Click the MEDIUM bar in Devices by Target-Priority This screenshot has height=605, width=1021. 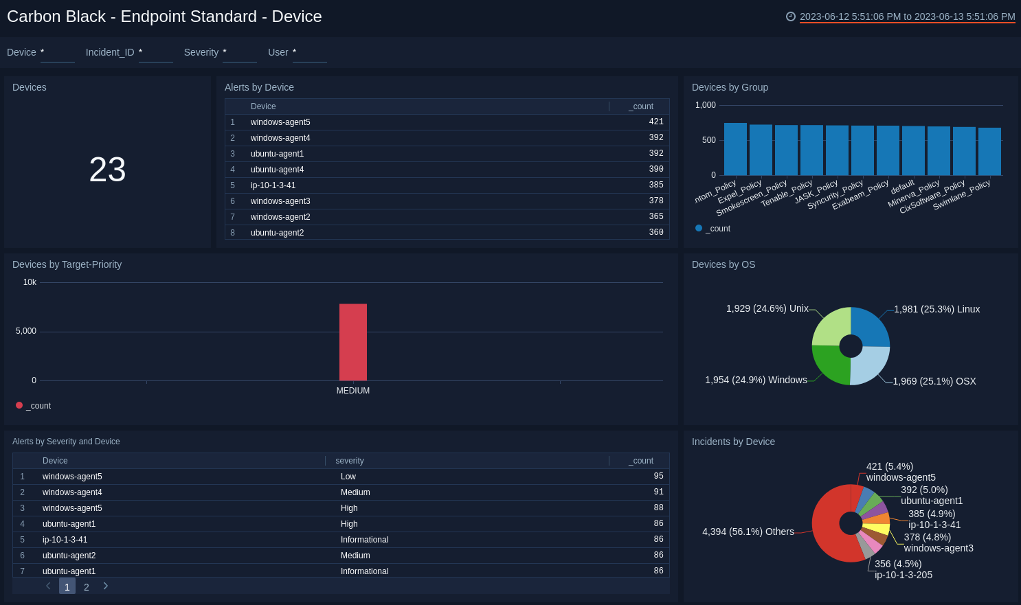352,341
